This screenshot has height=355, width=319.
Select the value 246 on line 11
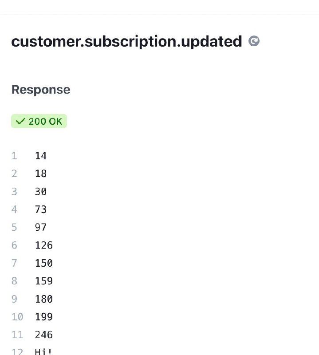(x=43, y=335)
